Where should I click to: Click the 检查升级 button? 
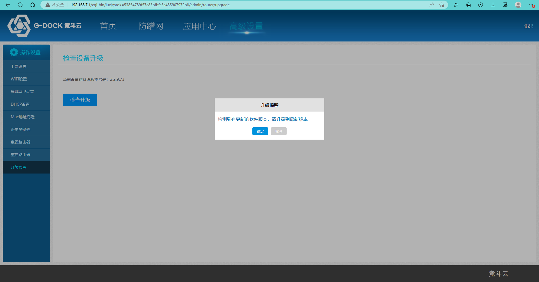[80, 100]
